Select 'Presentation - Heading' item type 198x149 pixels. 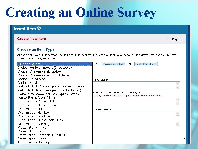(x=55, y=131)
